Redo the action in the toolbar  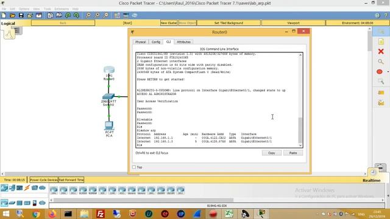point(76,15)
